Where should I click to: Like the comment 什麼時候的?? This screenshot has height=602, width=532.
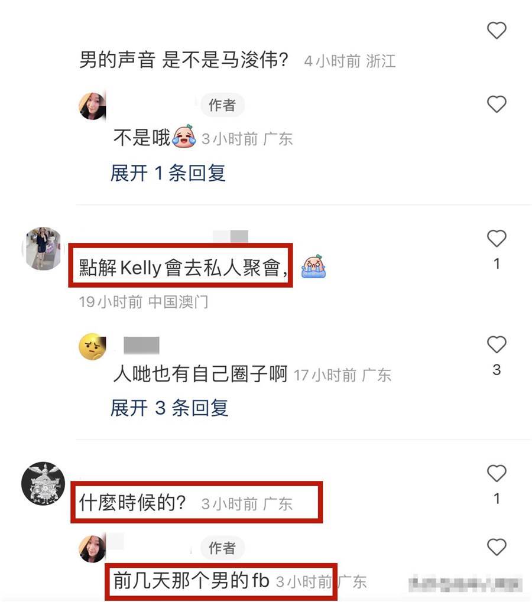click(x=497, y=473)
